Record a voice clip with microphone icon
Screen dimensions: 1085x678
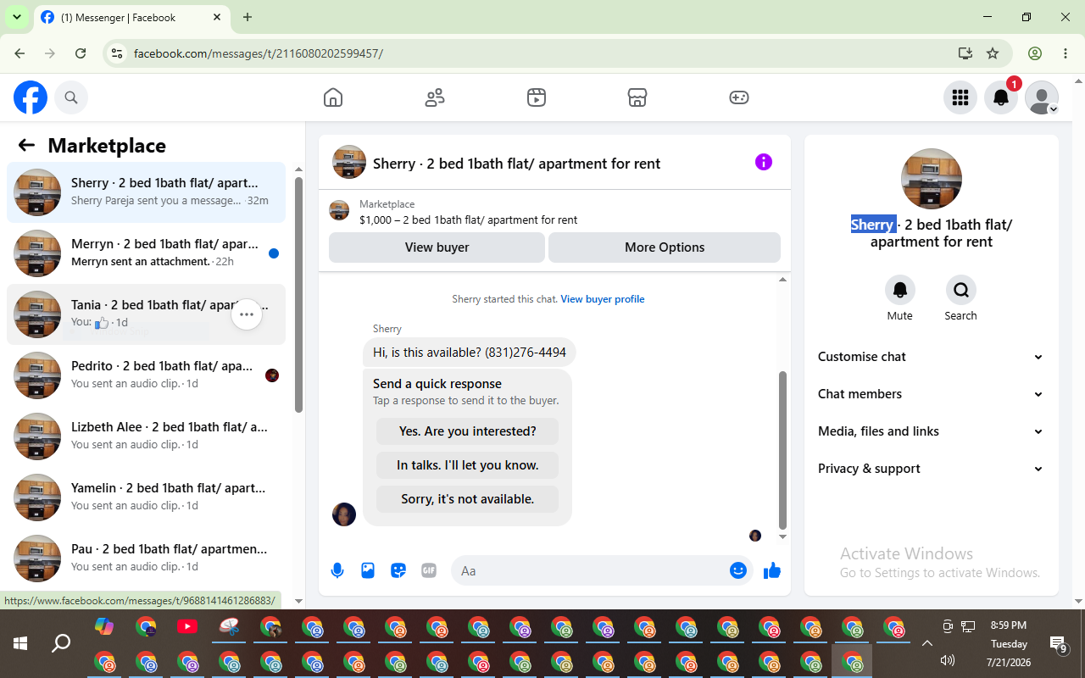[x=337, y=570]
